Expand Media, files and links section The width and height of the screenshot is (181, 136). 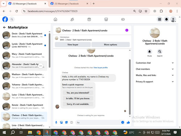pyautogui.click(x=155, y=75)
